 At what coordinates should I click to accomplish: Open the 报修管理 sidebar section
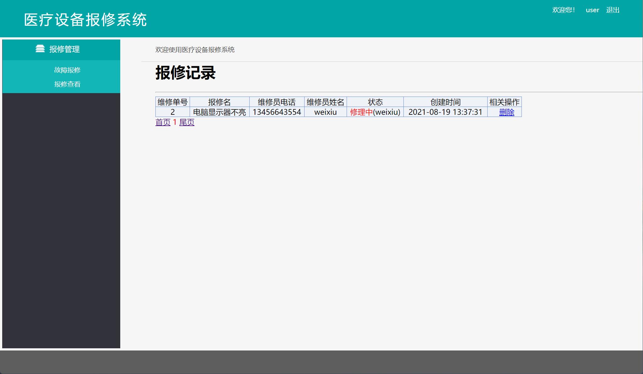tap(64, 49)
